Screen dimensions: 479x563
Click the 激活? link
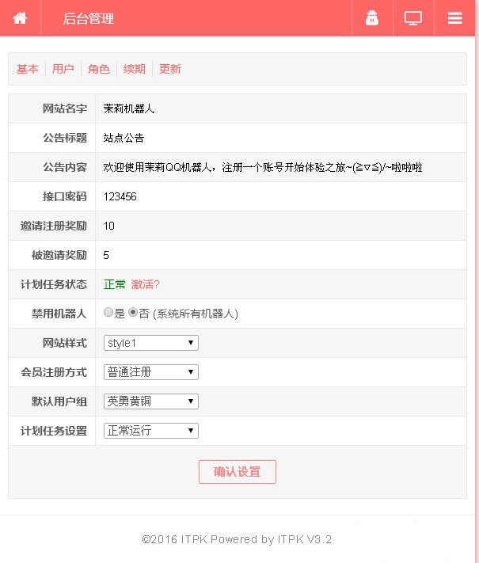point(146,284)
